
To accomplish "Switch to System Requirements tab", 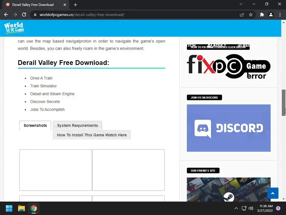I will pos(77,125).
